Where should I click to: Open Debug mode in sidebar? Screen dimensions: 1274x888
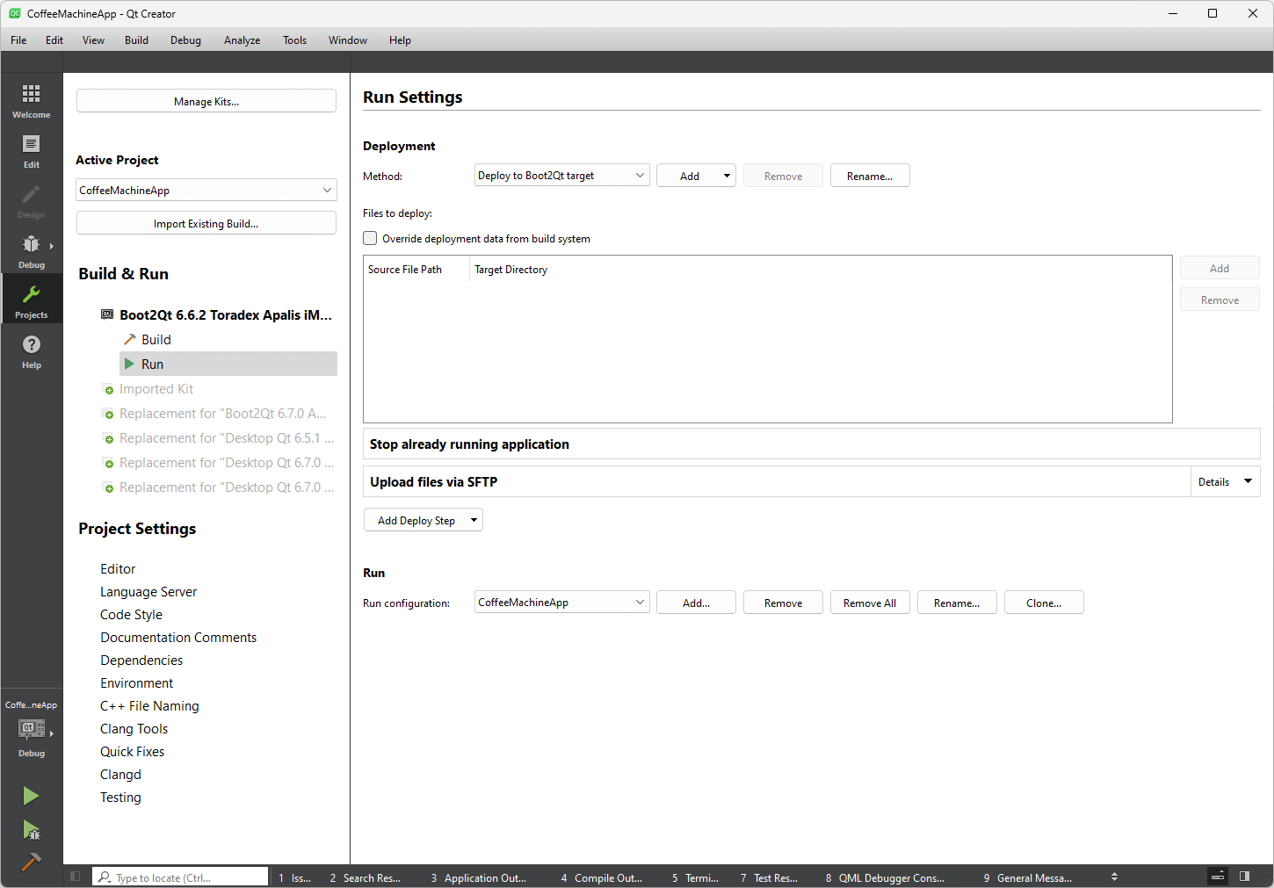point(31,250)
